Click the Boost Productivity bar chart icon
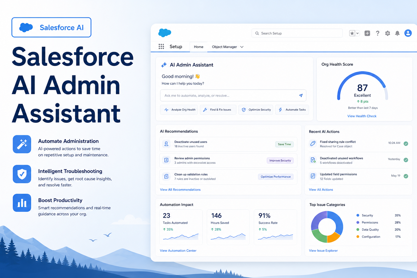The width and height of the screenshot is (417, 278). tap(22, 203)
